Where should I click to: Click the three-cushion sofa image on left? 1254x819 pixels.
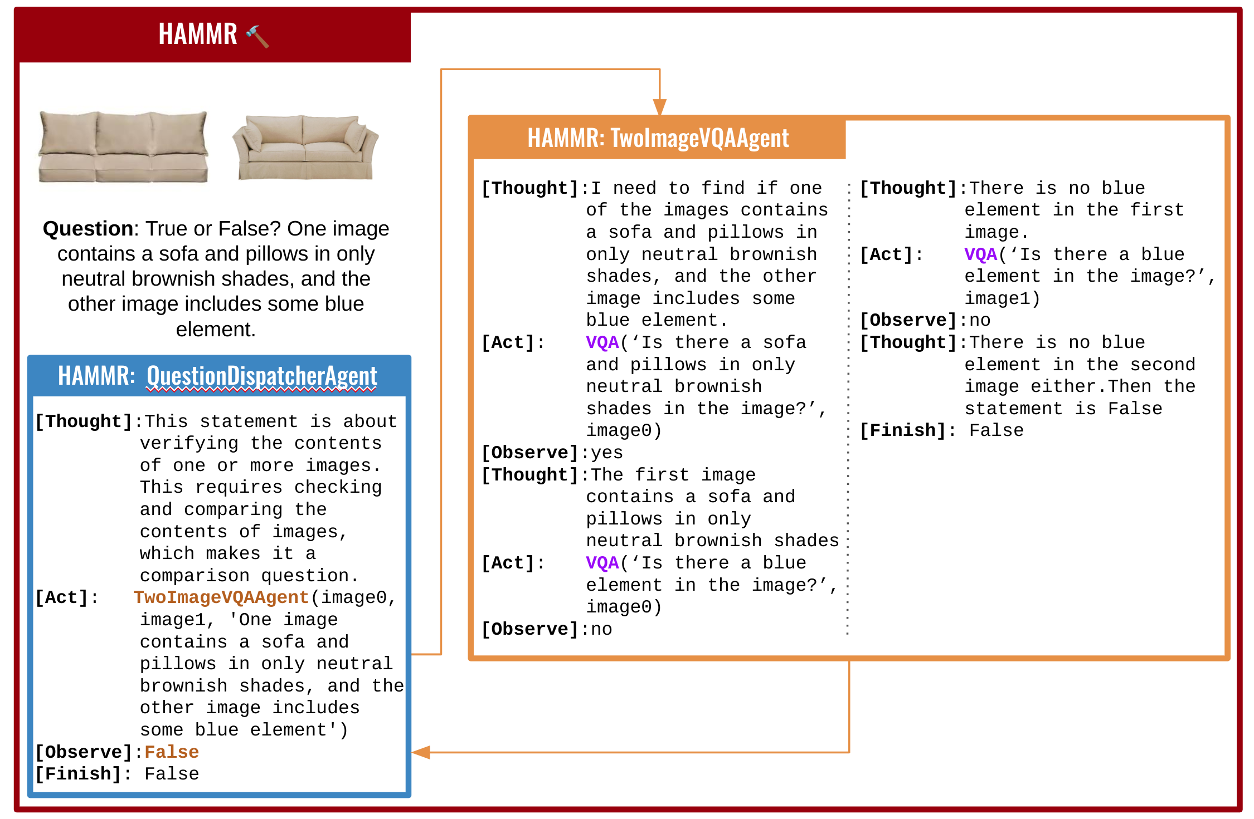[x=123, y=146]
